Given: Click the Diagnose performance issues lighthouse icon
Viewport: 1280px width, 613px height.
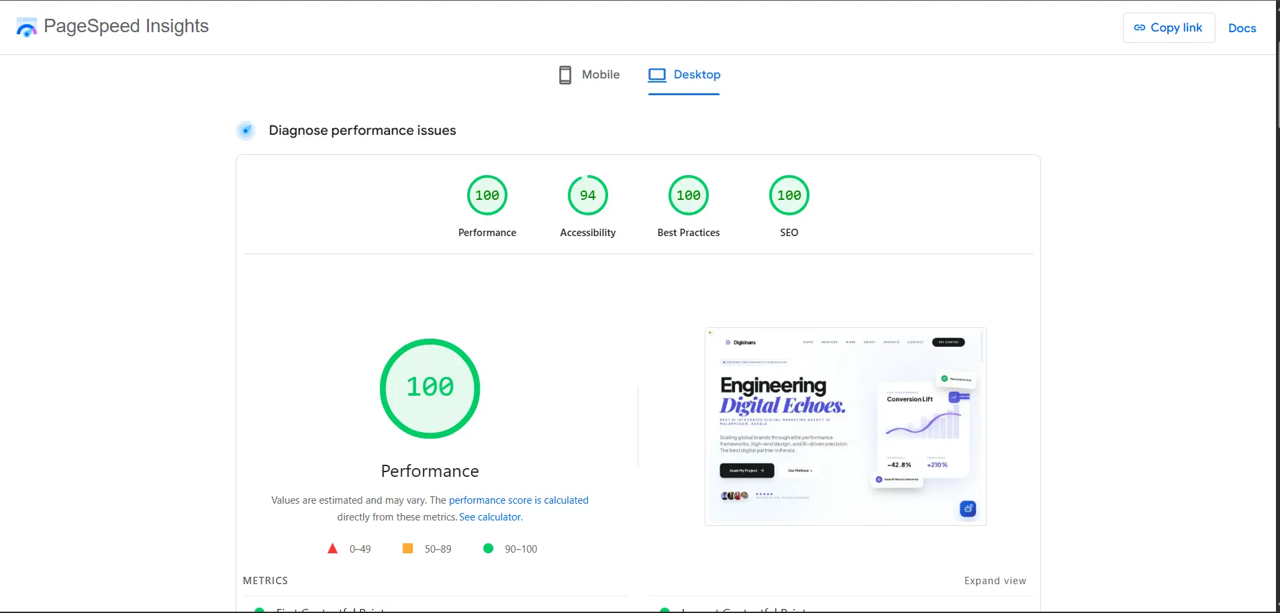Looking at the screenshot, I should [246, 130].
